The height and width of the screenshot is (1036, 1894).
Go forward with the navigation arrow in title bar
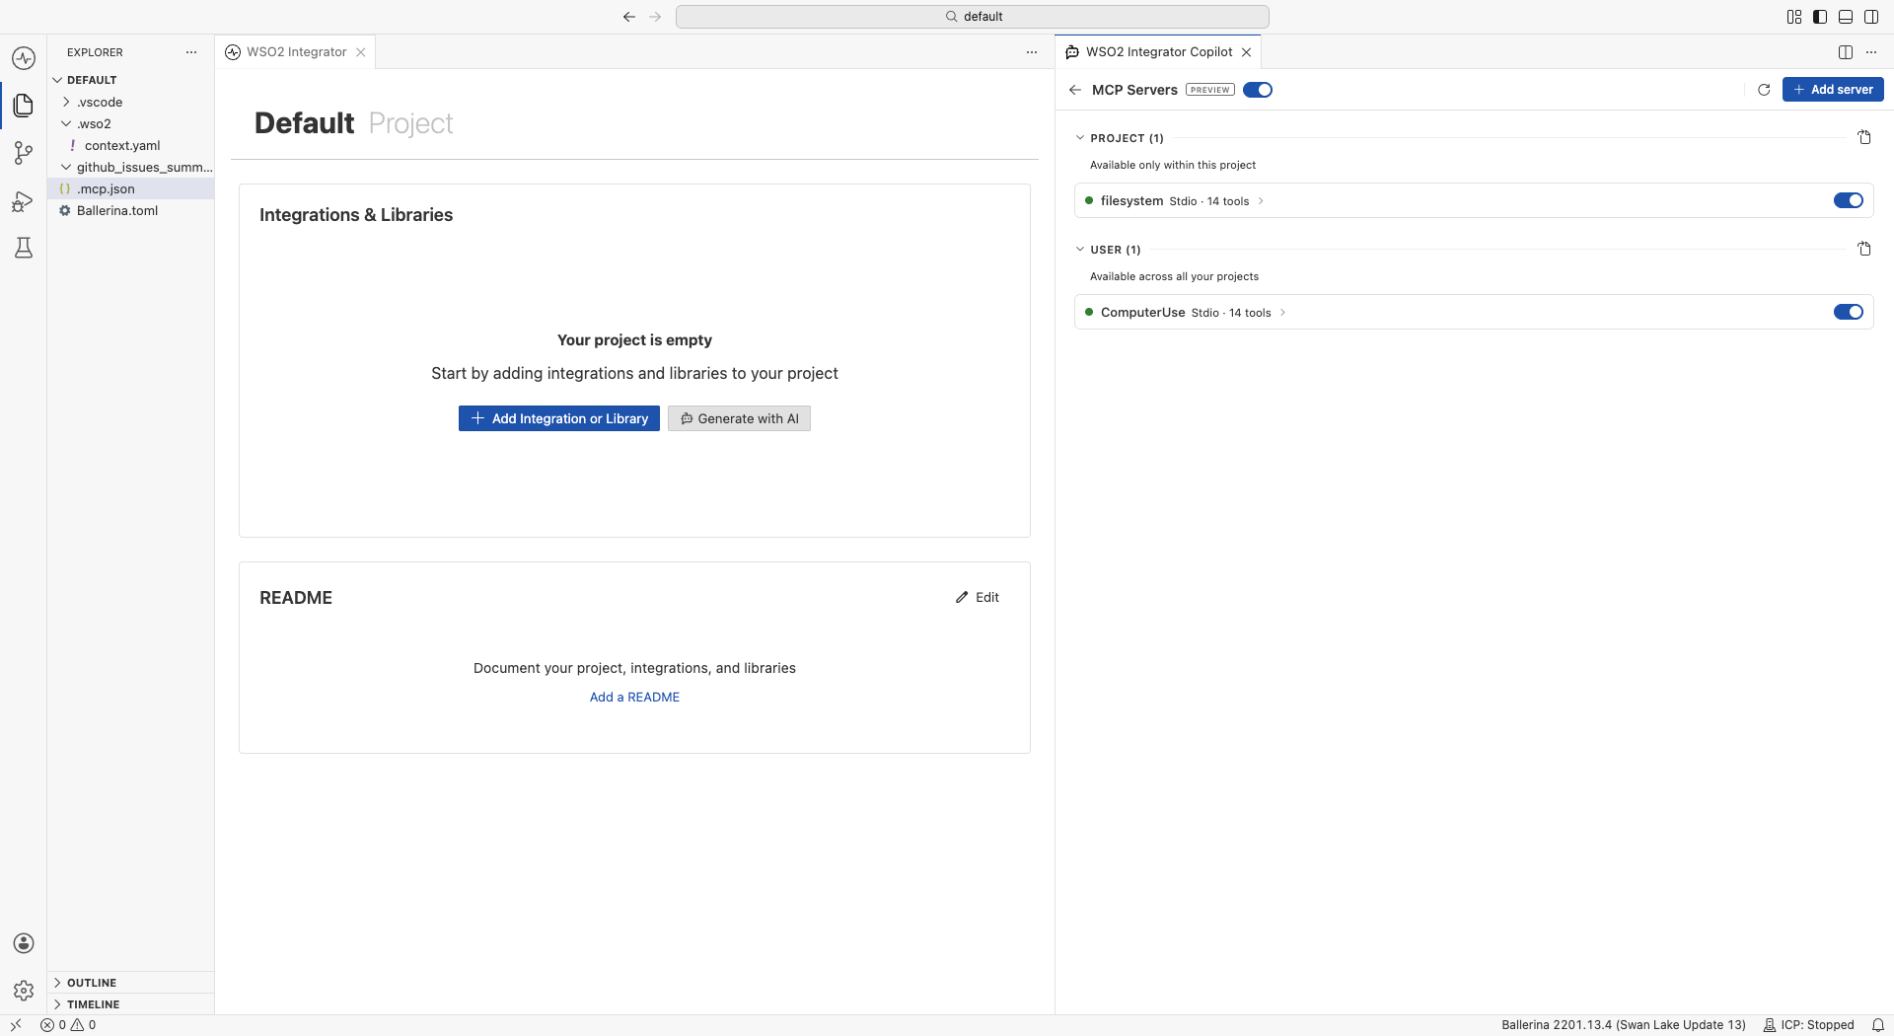click(655, 17)
